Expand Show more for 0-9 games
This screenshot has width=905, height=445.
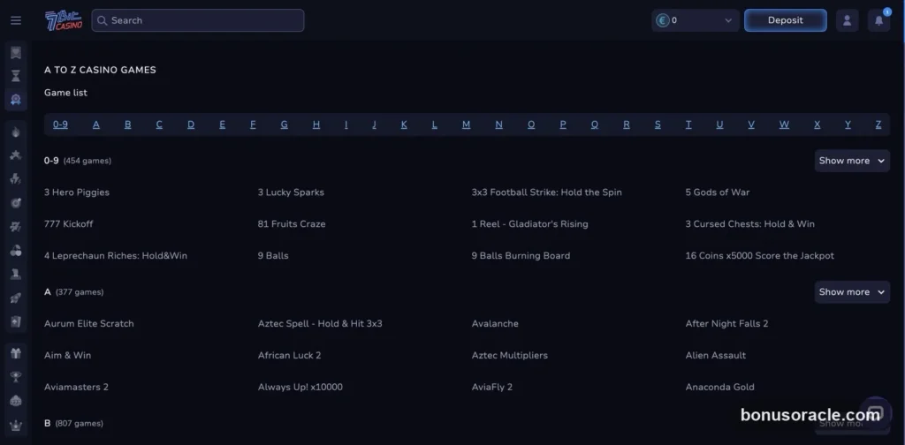click(x=852, y=161)
